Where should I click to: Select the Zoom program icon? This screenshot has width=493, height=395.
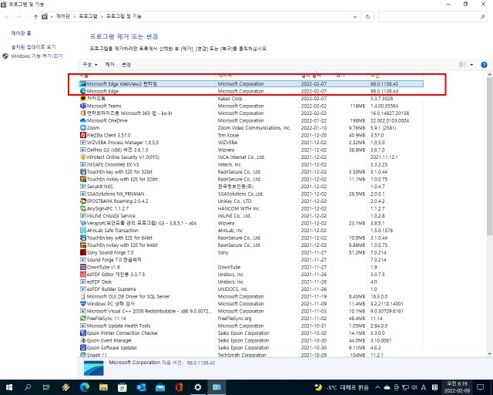tap(83, 128)
